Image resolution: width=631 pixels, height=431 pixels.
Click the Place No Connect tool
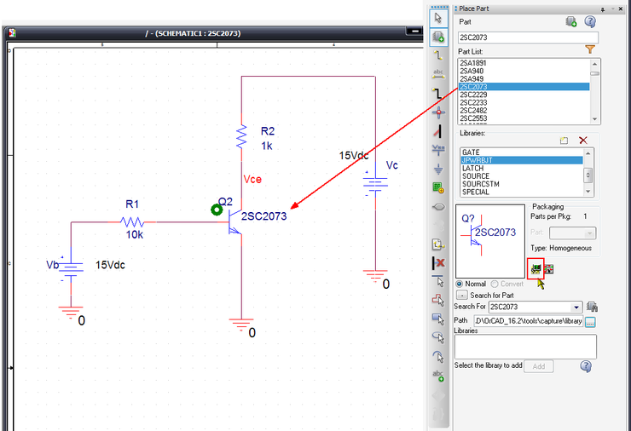438,262
